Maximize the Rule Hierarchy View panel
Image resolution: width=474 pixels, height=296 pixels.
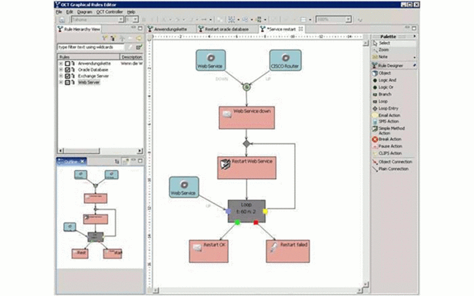pos(140,28)
